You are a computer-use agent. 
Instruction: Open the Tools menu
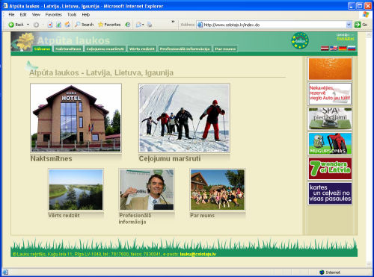click(x=72, y=15)
